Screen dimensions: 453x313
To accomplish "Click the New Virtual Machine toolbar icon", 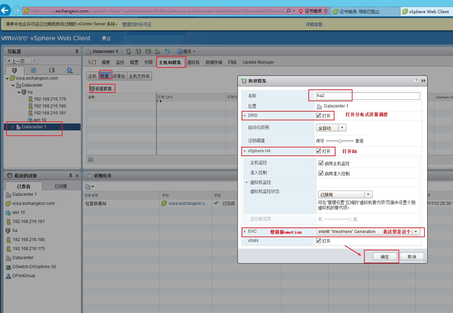I will [168, 51].
